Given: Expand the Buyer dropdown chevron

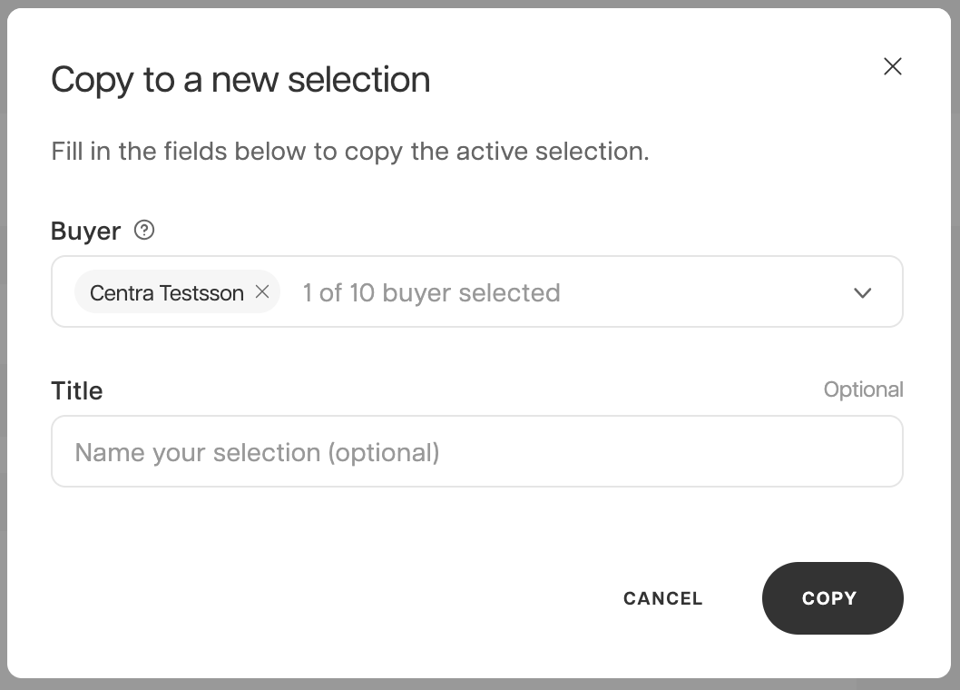Looking at the screenshot, I should tap(863, 293).
